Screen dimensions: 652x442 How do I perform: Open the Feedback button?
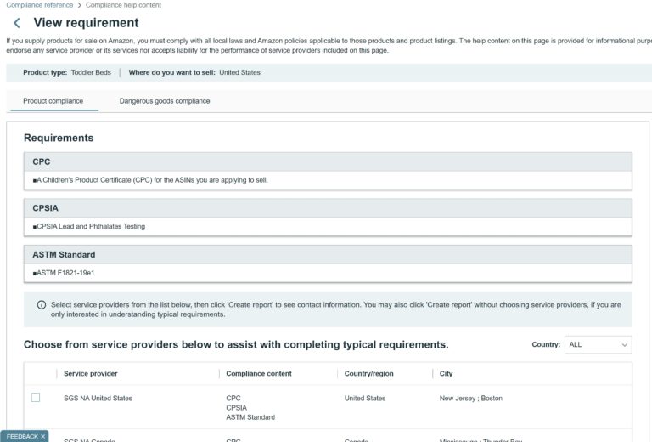coord(20,436)
